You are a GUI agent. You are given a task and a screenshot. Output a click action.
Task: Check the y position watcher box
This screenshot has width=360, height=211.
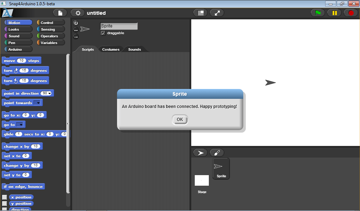(5, 204)
